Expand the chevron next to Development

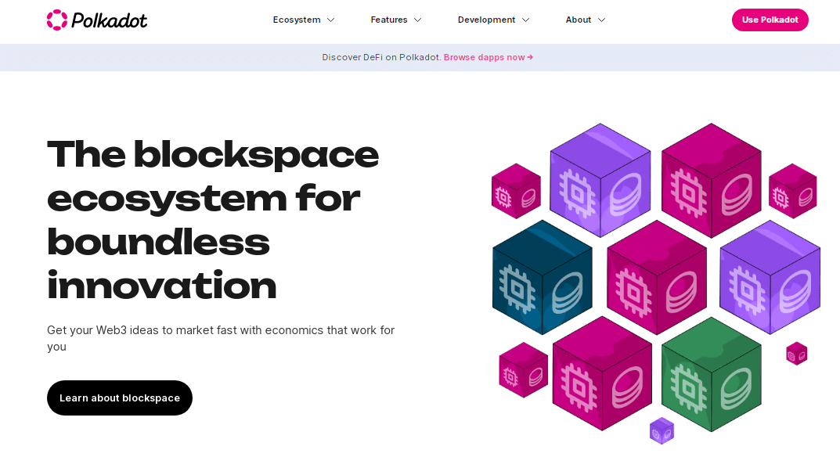pos(525,20)
